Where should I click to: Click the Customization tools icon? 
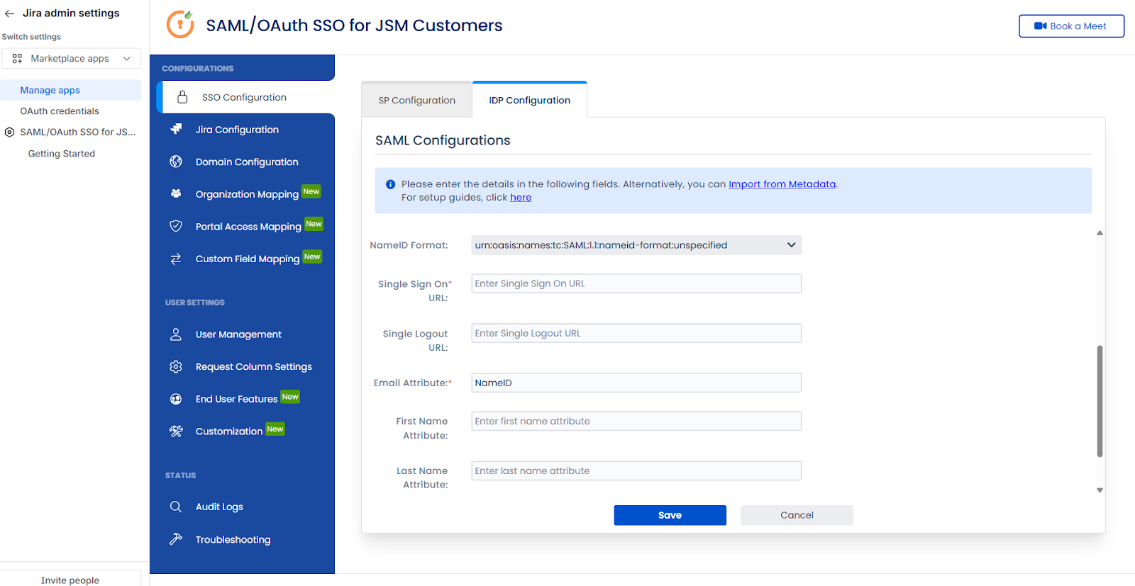coord(176,431)
